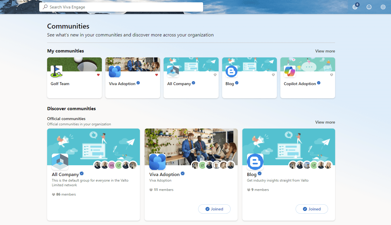Click the '11 members' text

(x=164, y=190)
